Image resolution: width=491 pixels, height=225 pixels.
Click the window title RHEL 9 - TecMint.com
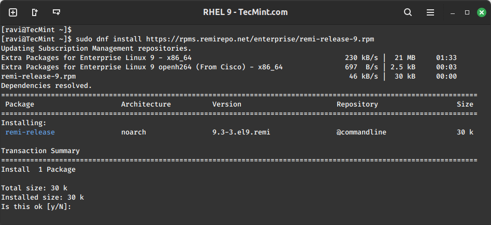[245, 12]
